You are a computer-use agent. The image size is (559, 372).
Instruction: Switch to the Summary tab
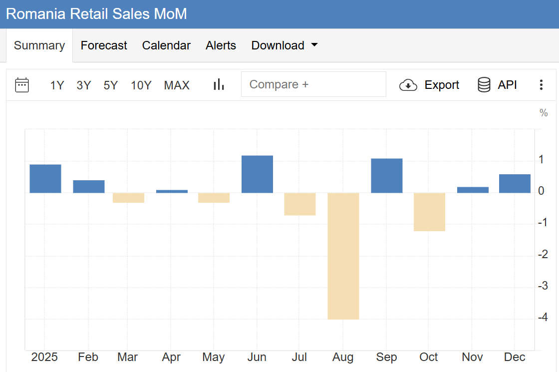(x=39, y=45)
